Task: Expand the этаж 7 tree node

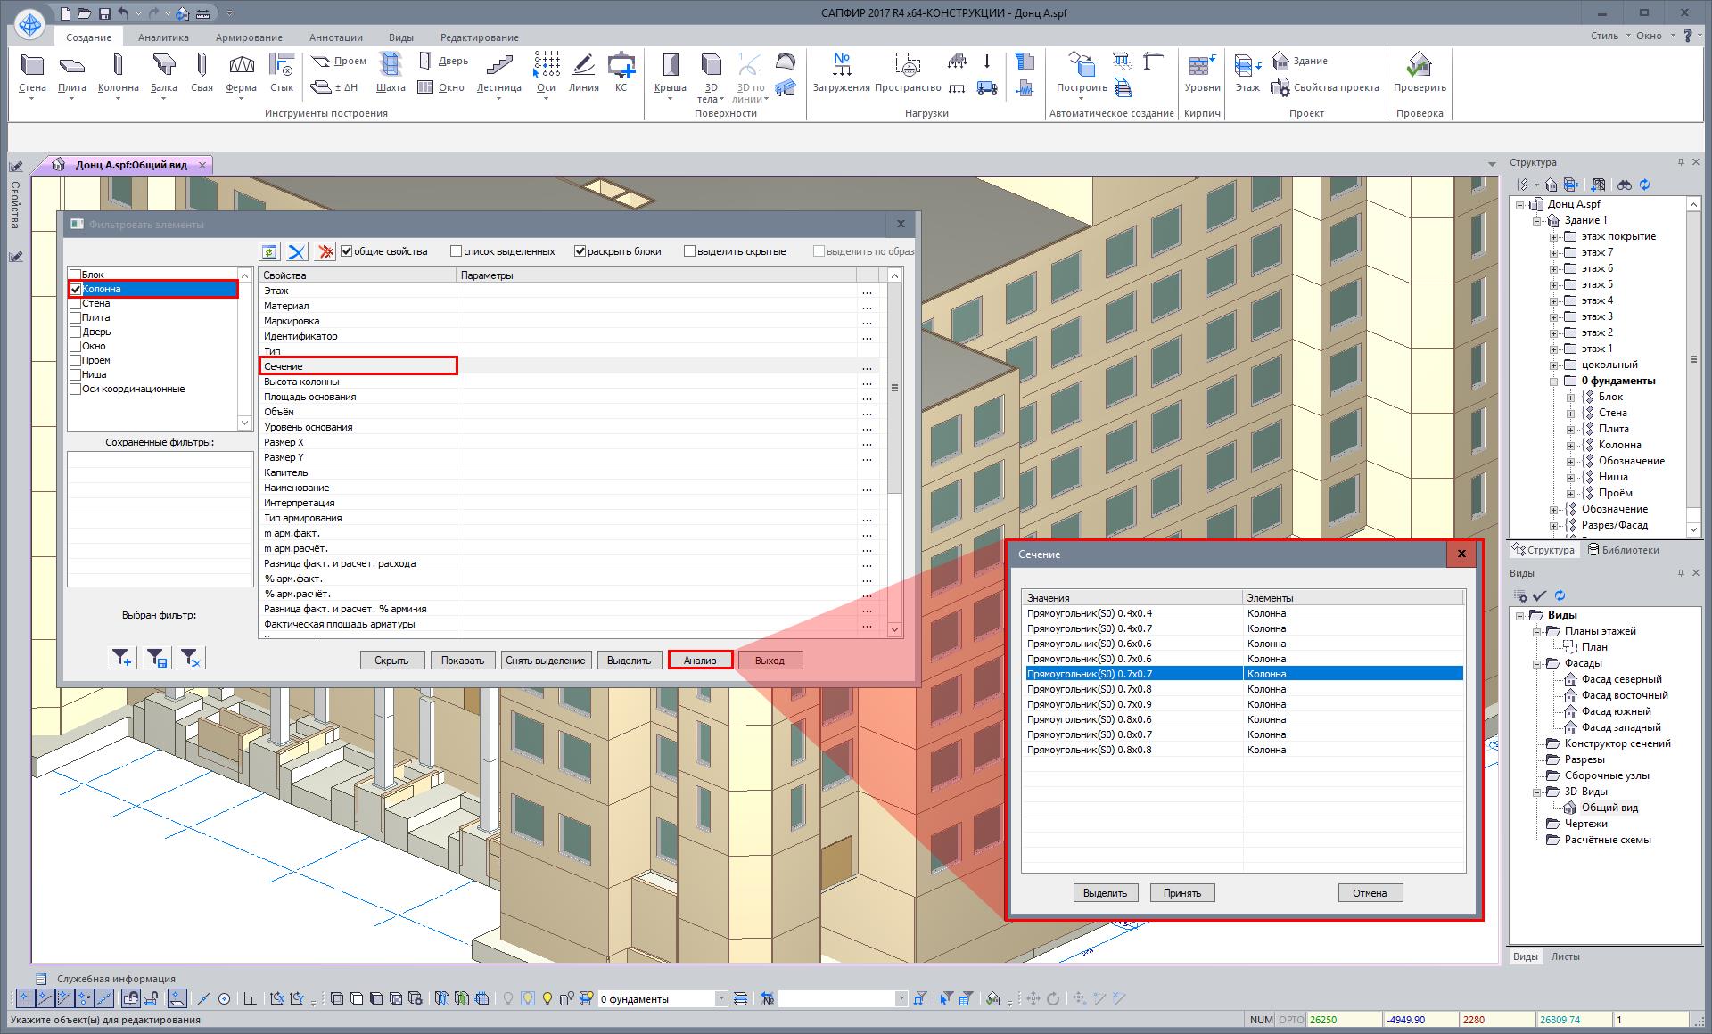Action: [1553, 252]
